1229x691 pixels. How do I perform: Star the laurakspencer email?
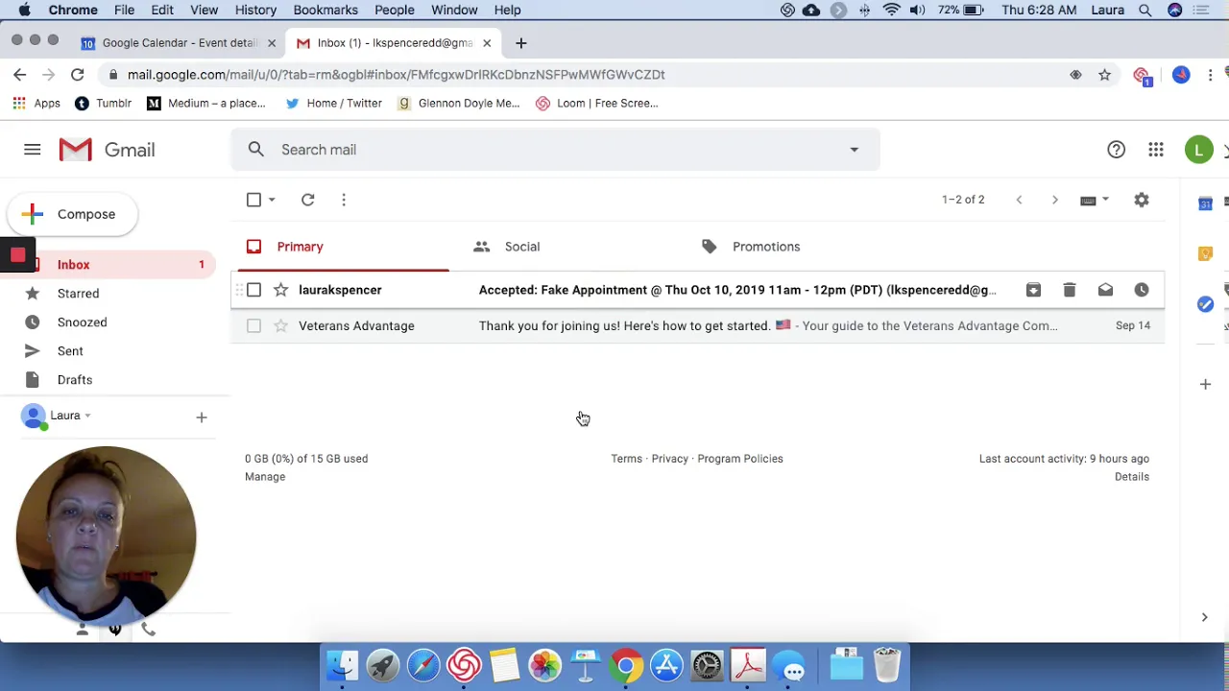click(x=280, y=290)
